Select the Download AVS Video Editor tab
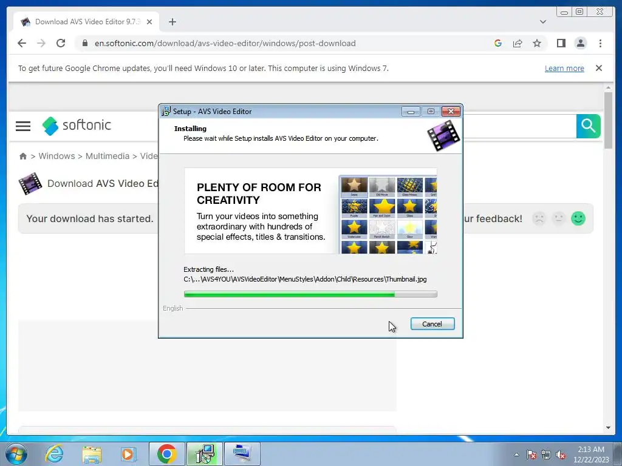Screen dimensions: 622x466 [x=86, y=22]
